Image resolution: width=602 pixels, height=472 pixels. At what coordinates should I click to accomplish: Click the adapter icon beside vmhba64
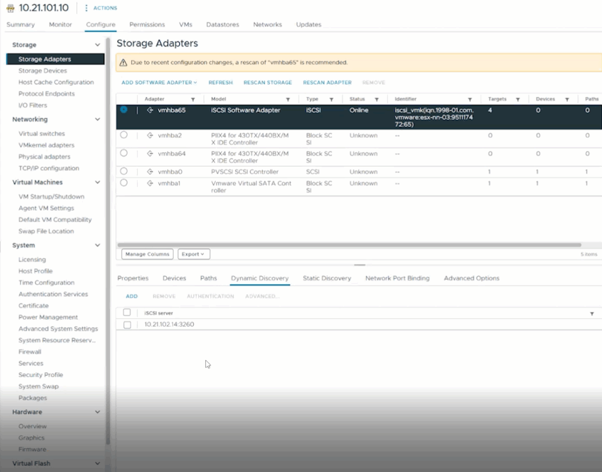(150, 153)
